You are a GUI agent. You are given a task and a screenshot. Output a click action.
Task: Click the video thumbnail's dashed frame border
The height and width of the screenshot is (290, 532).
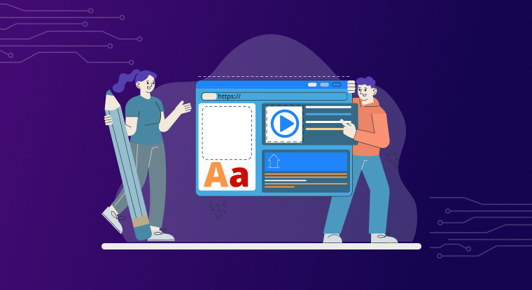point(267,124)
